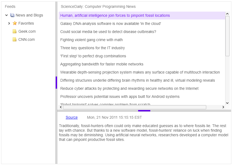The height and width of the screenshot is (166, 233).
Task: Collapse the News and Blogs tree node
Action: pos(6,15)
